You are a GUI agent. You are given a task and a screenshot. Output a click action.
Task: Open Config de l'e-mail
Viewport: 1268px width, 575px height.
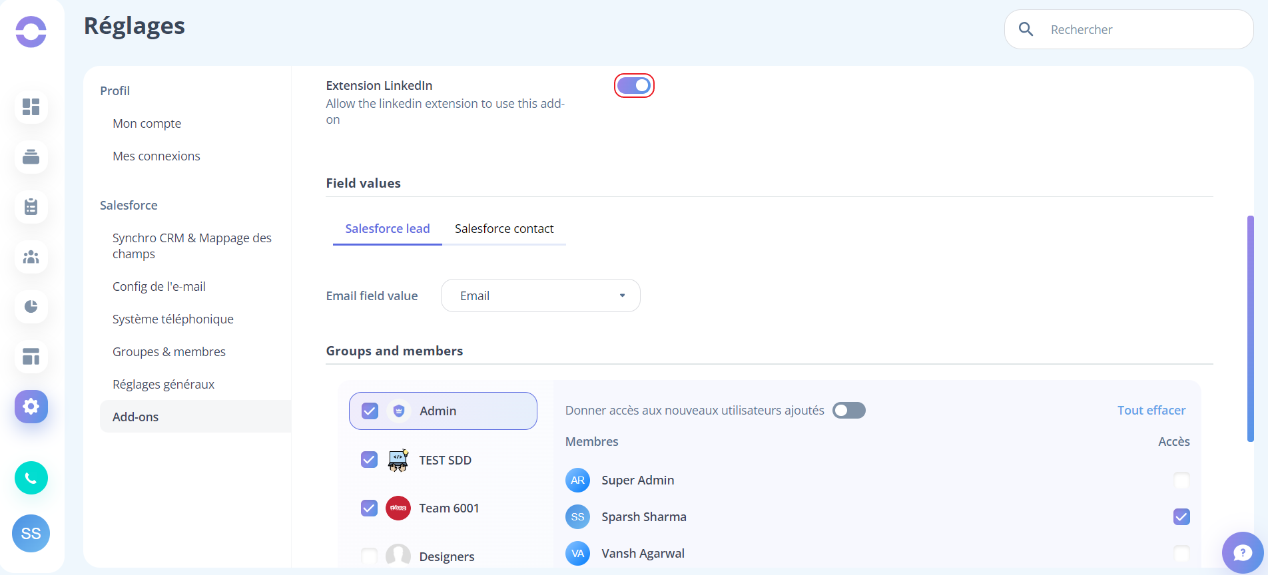[159, 287]
